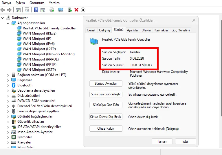The height and width of the screenshot is (155, 222).
Task: Open the Yardım menu
Action: point(54,3)
